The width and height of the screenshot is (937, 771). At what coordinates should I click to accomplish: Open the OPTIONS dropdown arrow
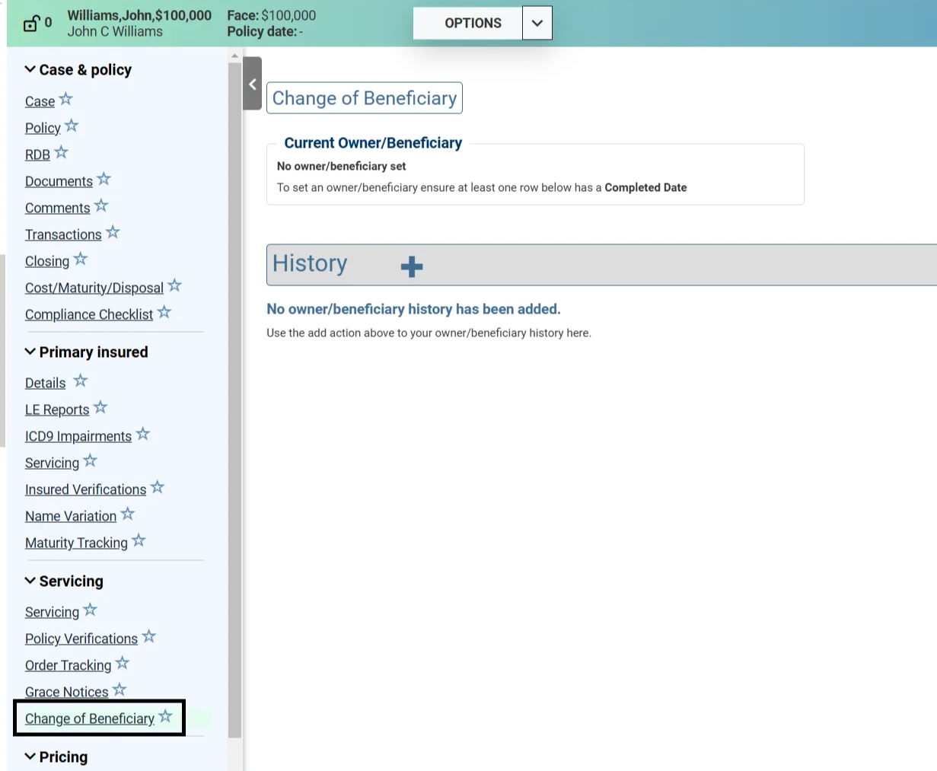[x=537, y=23]
